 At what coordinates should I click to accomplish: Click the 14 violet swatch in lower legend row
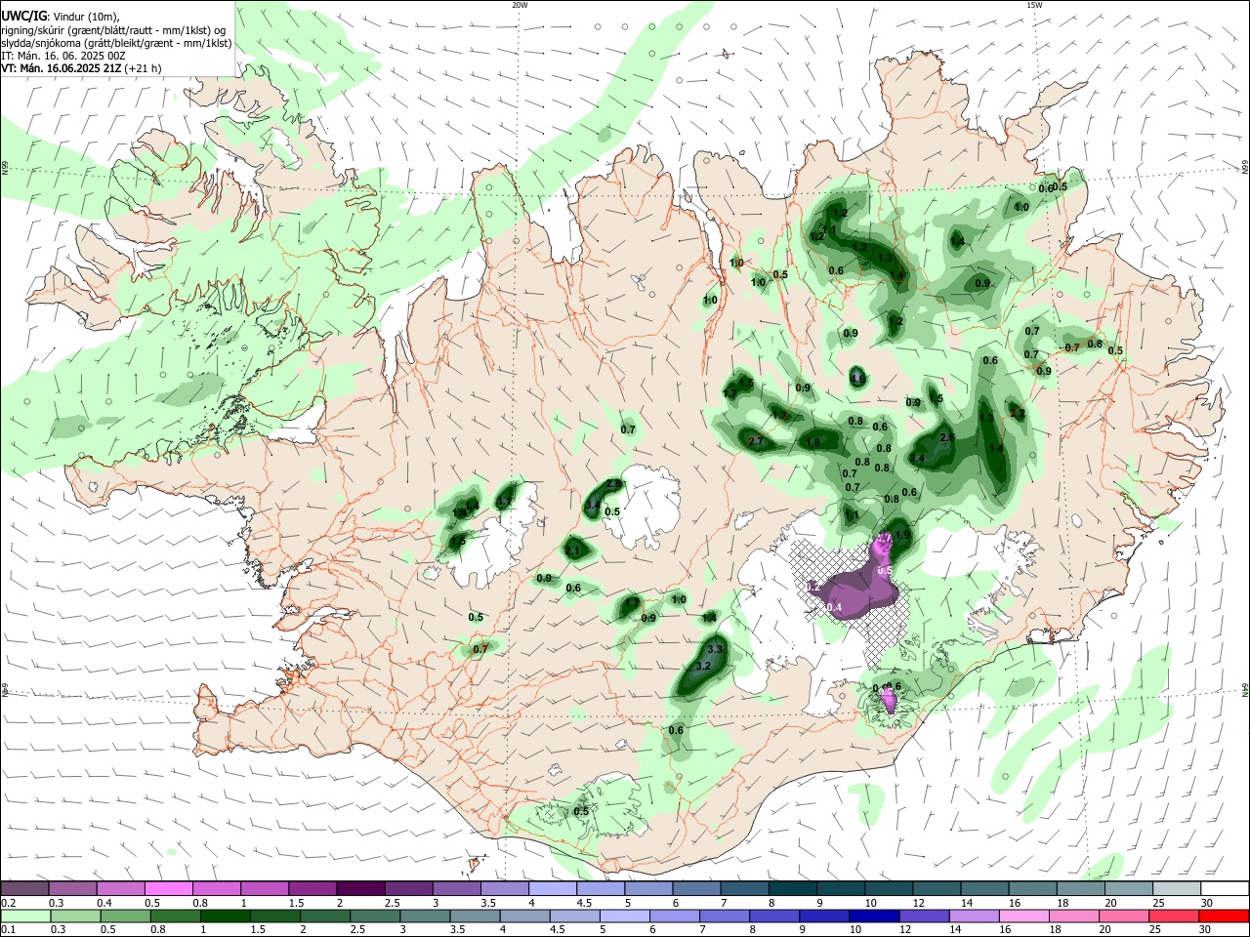975,917
